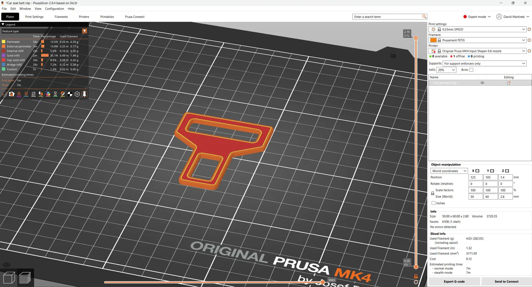Switch to the Prusa Connect tab
The width and height of the screenshot is (532, 287).
135,17
